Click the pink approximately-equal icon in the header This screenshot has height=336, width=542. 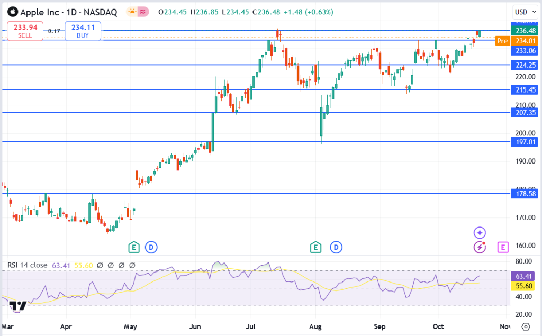[x=143, y=12]
